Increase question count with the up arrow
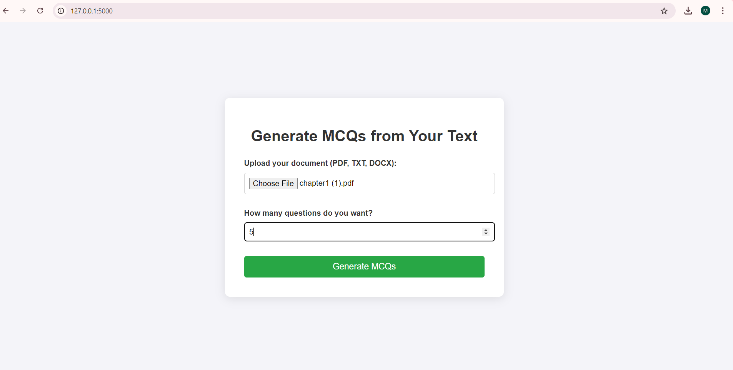This screenshot has height=370, width=733. click(x=486, y=230)
